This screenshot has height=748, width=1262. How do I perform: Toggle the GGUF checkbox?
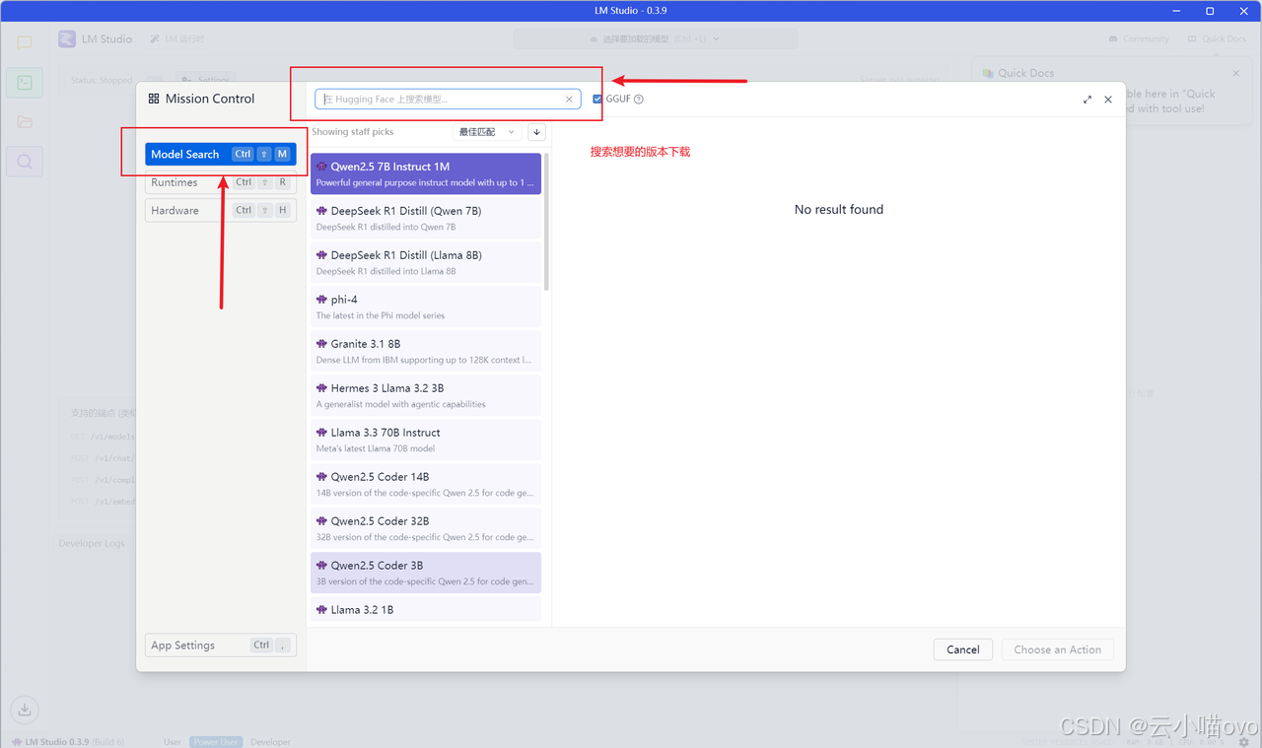point(597,99)
